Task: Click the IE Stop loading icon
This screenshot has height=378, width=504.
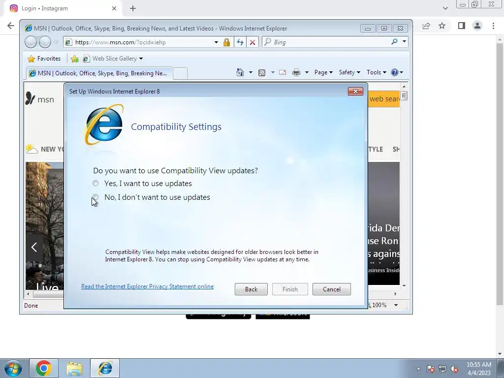Action: (x=252, y=42)
